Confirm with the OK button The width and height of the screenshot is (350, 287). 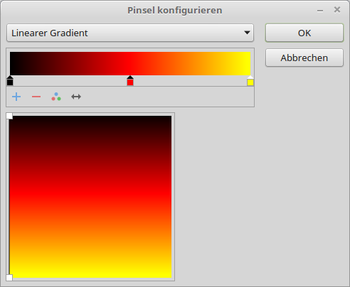[304, 33]
